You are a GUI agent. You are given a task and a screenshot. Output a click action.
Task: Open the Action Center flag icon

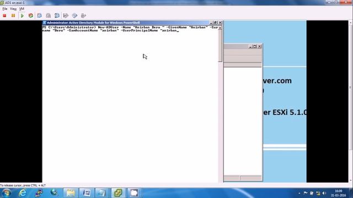coord(306,193)
